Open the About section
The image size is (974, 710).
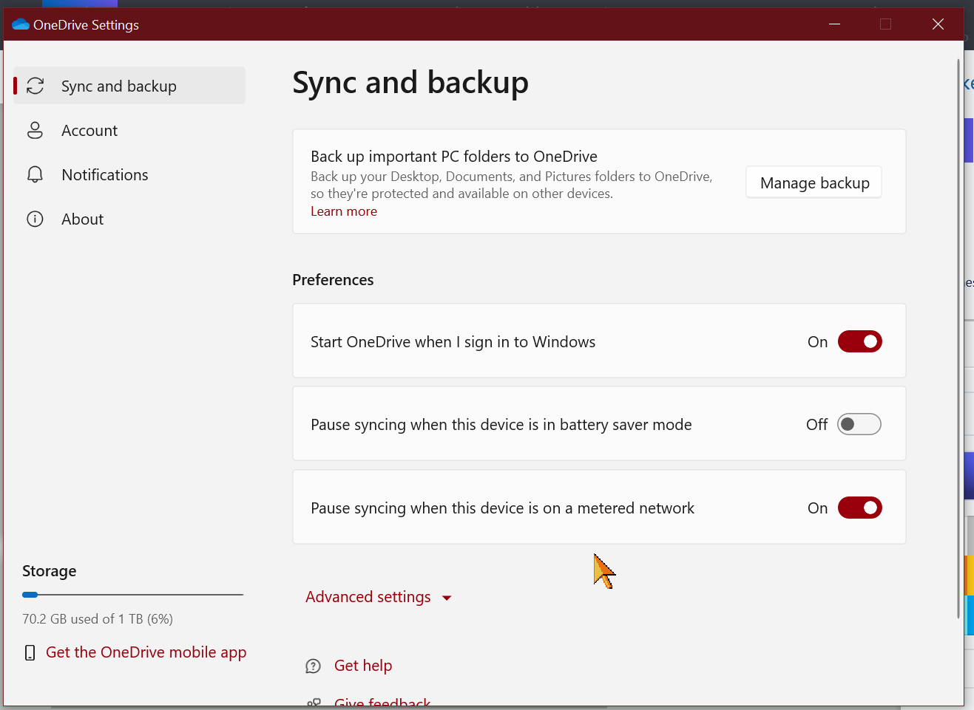[x=82, y=219]
